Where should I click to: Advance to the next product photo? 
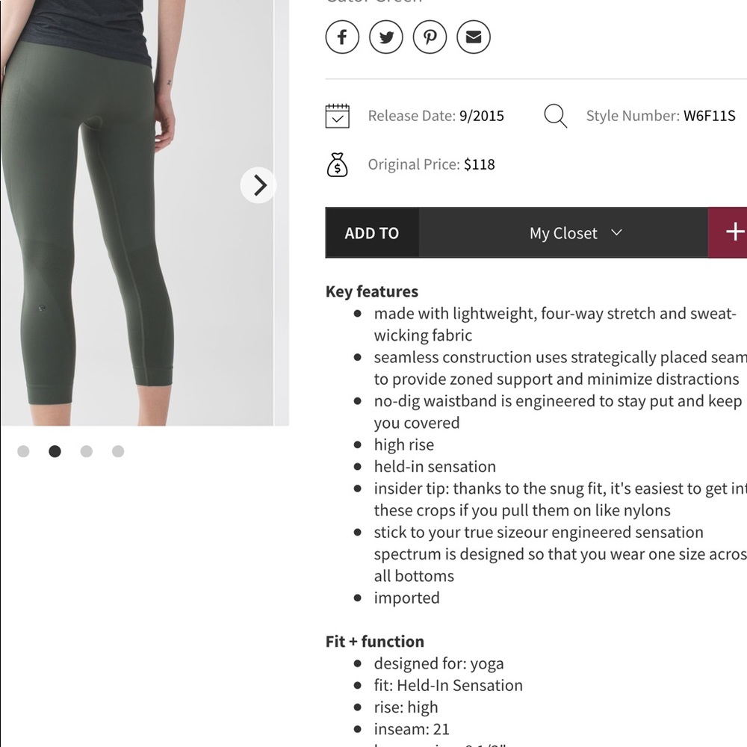coord(258,185)
